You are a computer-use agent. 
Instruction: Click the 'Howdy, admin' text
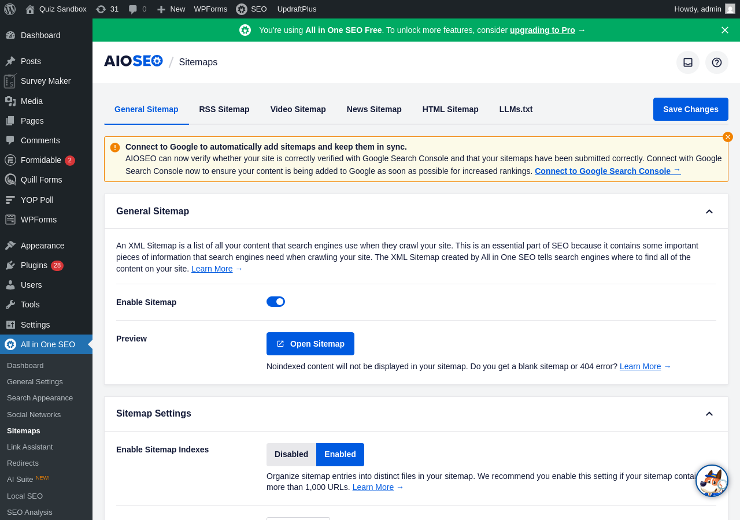click(x=698, y=9)
